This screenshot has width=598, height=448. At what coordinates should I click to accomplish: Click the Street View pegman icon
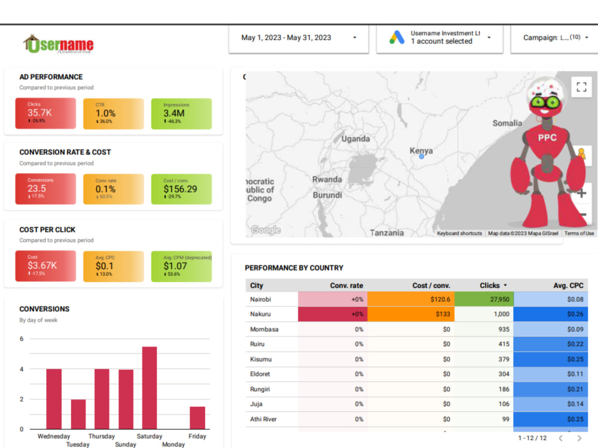coord(582,155)
